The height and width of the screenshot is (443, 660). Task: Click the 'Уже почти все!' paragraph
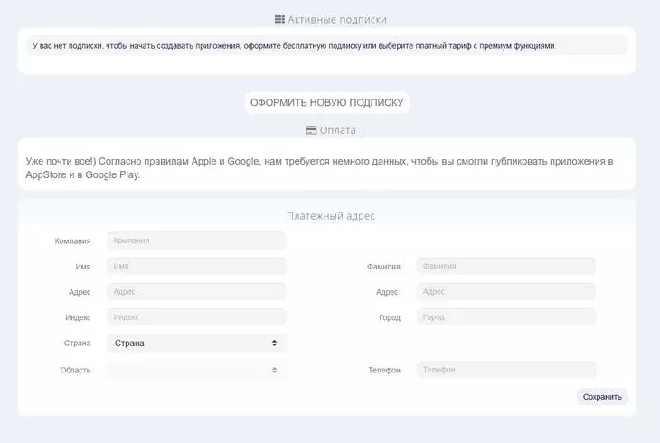pyautogui.click(x=319, y=168)
